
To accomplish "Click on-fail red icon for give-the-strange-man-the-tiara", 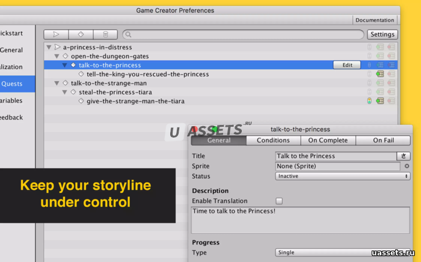I will point(391,101).
